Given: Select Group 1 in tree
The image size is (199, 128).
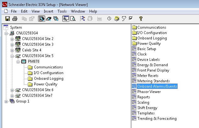Looking at the screenshot, I should [23, 101].
